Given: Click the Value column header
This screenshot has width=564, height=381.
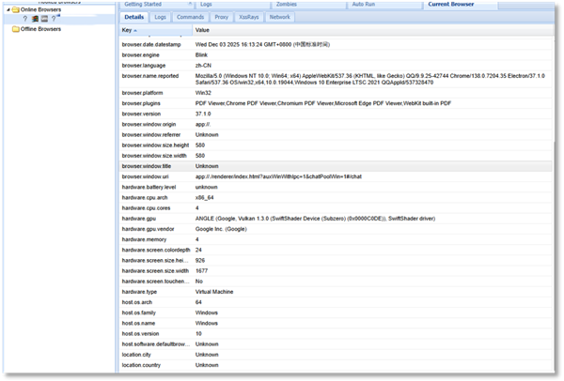Looking at the screenshot, I should click(x=203, y=30).
